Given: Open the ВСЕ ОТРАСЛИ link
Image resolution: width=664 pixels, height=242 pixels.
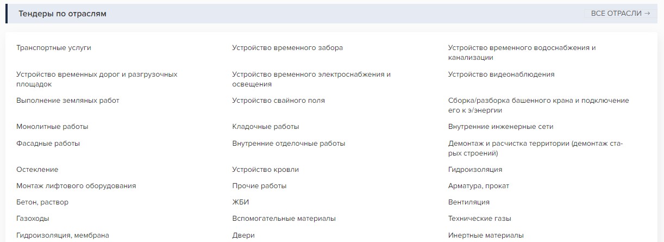Looking at the screenshot, I should [620, 14].
